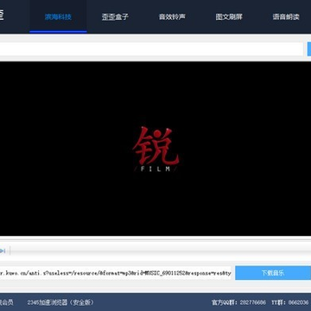Switch to the 语音朗读 tab
Viewport: 311px width, 311px height.
click(x=286, y=16)
